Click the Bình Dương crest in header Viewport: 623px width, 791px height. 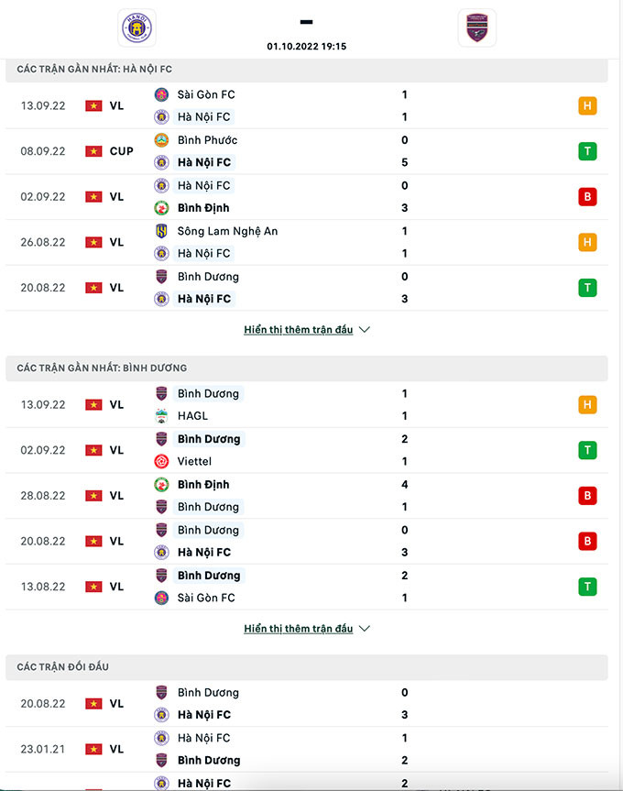[476, 28]
